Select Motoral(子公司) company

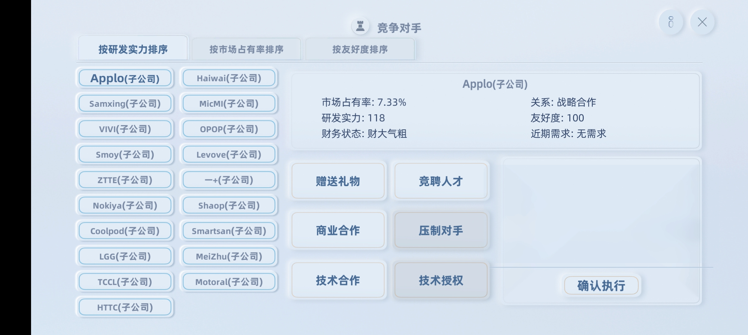pyautogui.click(x=229, y=282)
